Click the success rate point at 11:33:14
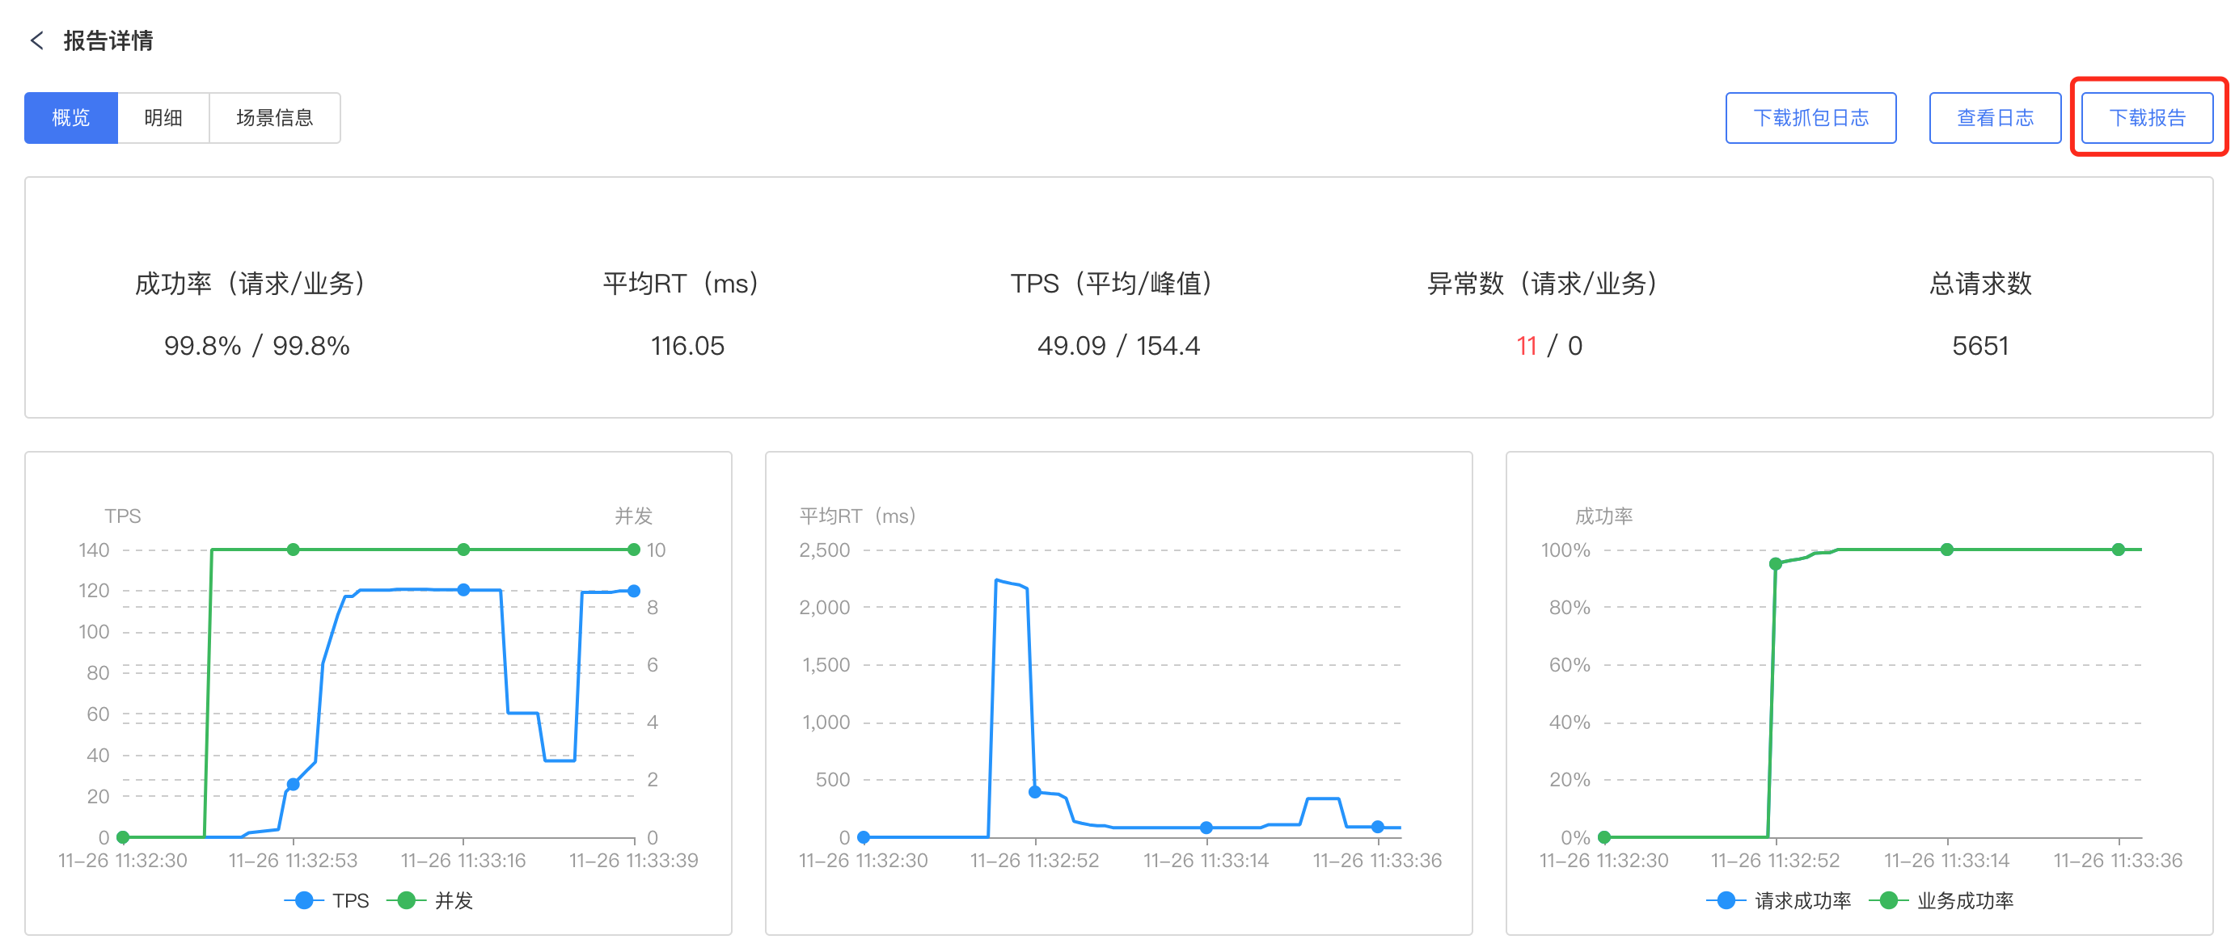2235x952 pixels. pos(1947,549)
